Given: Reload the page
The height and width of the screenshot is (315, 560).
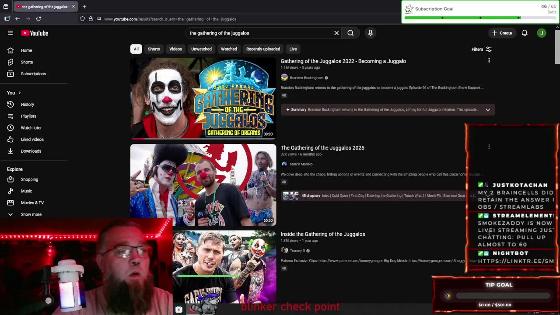Looking at the screenshot, I should (x=38, y=19).
